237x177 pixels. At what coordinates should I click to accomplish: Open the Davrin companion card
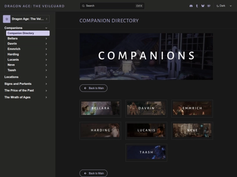click(x=146, y=108)
